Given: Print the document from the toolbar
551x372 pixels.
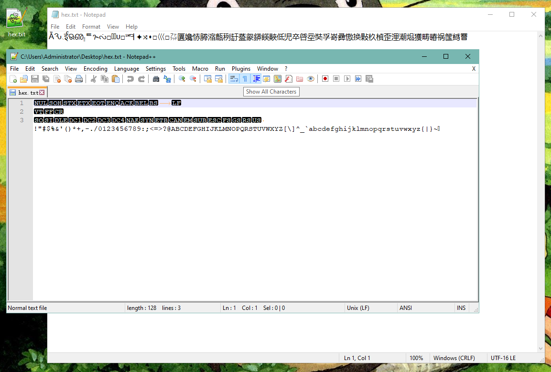Looking at the screenshot, I should [79, 79].
